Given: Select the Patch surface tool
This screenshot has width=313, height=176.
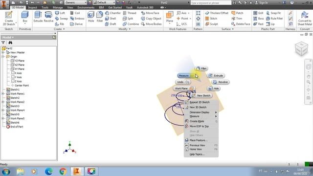Looking at the screenshot, I should coord(237,13).
